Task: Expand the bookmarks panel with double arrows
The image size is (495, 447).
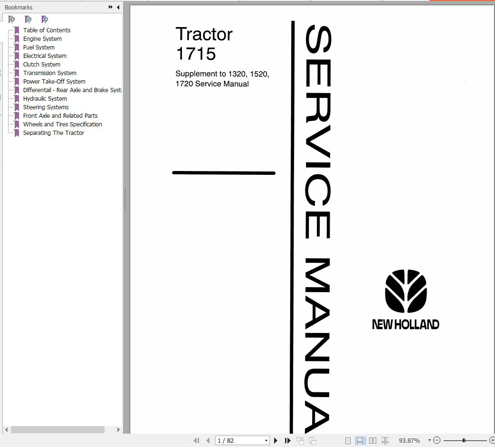Action: point(111,7)
